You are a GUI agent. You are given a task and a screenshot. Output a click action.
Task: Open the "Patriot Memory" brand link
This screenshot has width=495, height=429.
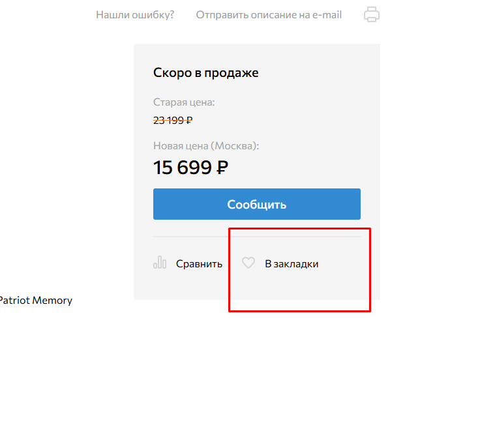35,301
